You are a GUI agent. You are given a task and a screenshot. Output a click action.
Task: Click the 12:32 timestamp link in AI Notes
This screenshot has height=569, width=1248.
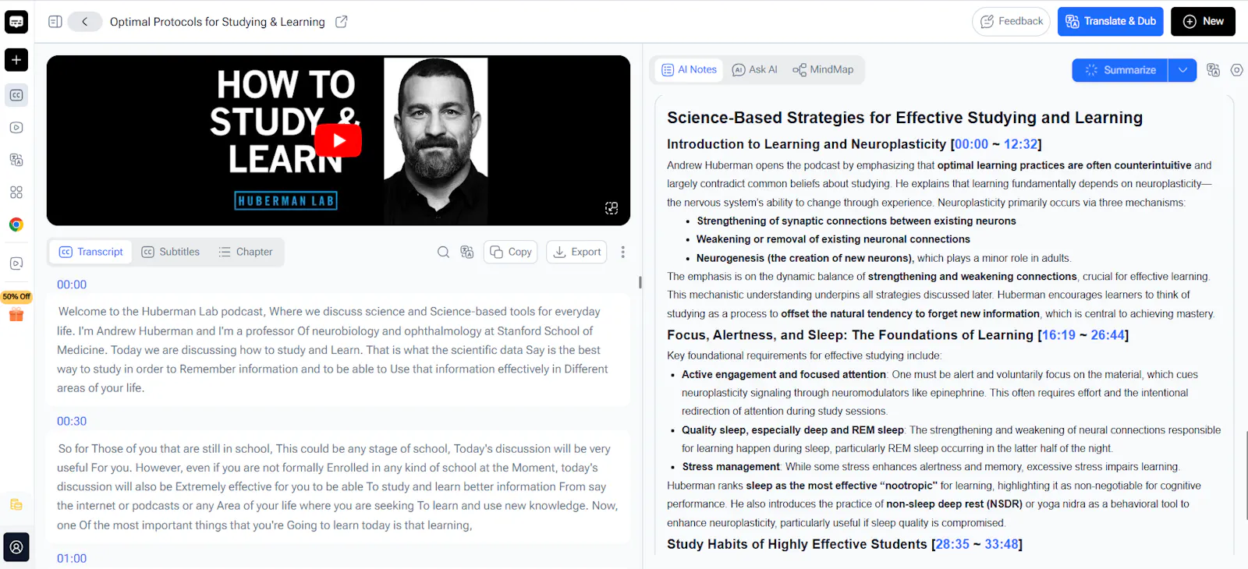(1021, 144)
